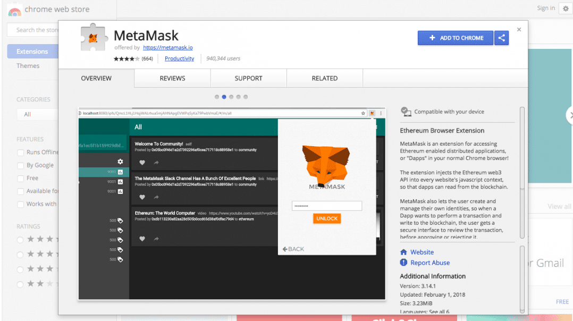This screenshot has height=321, width=573.
Task: Select the four-star rating radio button
Action: click(x=20, y=255)
